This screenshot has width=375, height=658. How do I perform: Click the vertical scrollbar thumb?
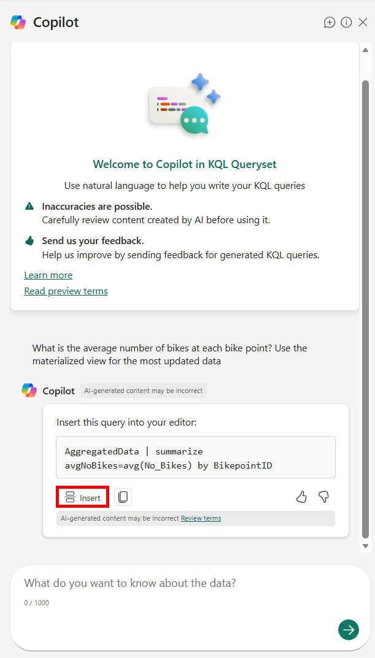coord(365,308)
